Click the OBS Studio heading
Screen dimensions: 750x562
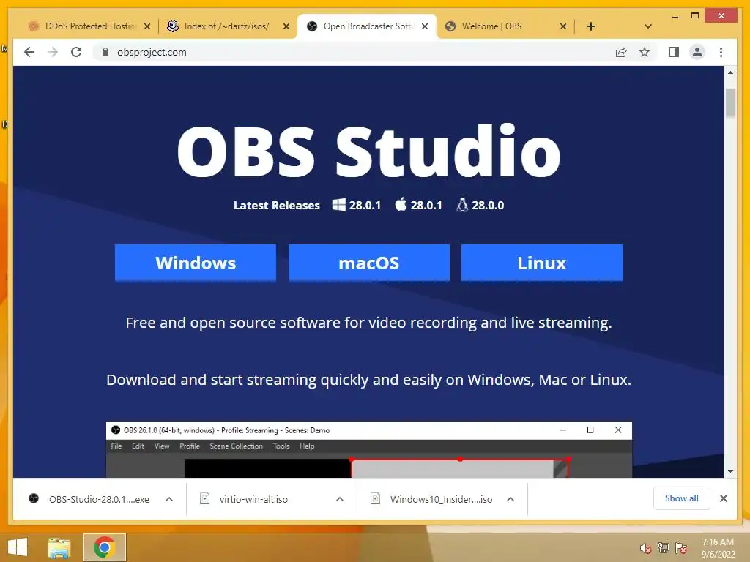369,151
